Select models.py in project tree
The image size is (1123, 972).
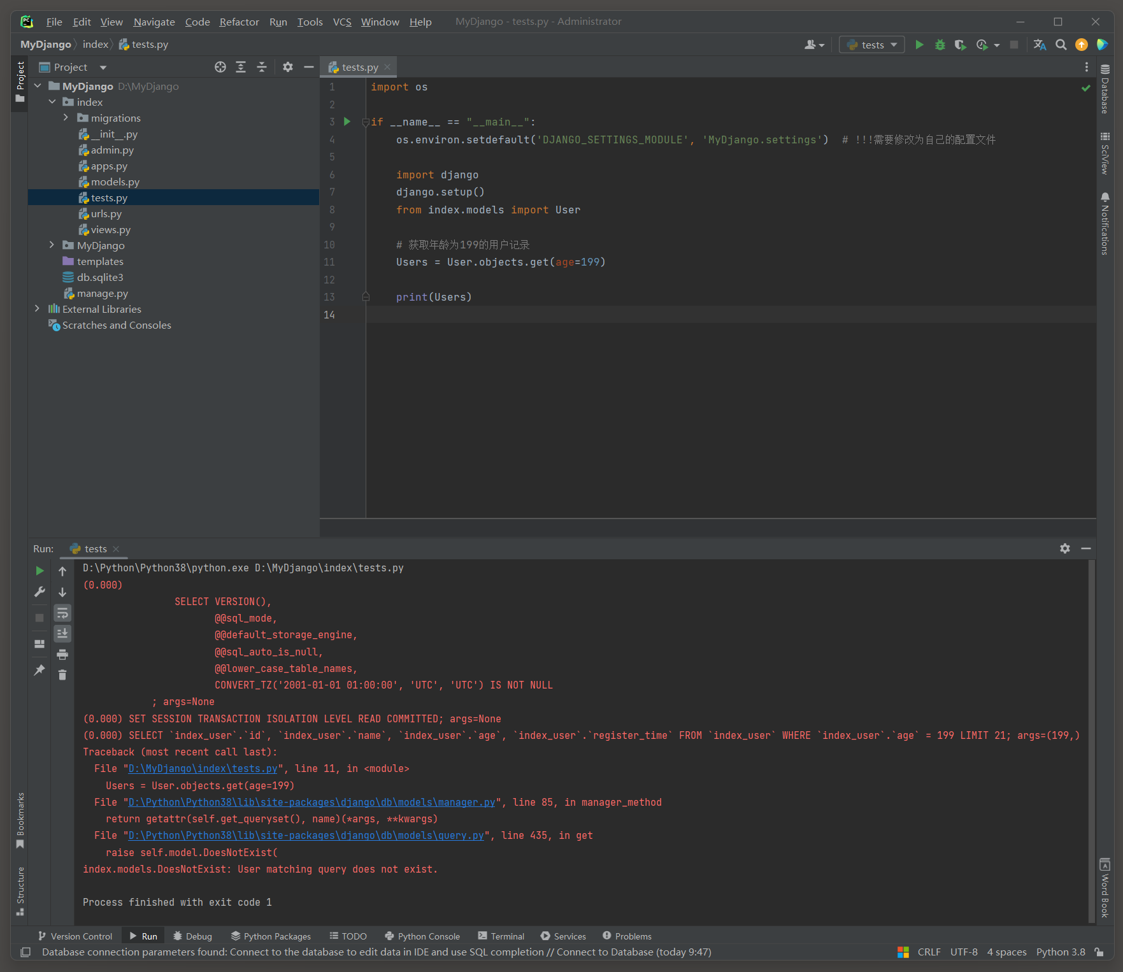tap(115, 182)
